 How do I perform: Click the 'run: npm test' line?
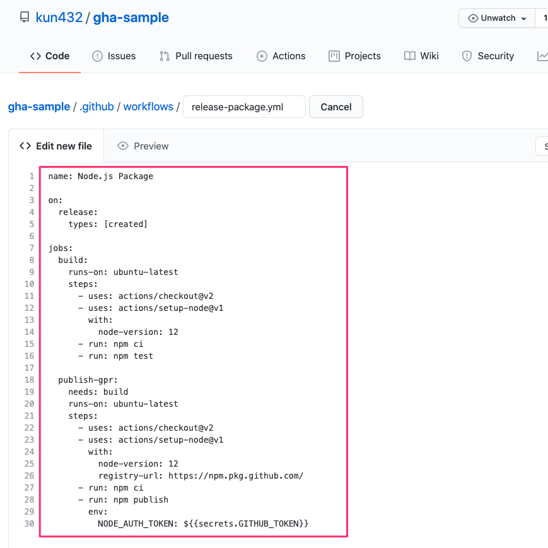pos(115,356)
